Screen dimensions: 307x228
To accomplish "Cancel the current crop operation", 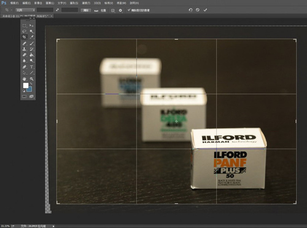I will pos(198,10).
